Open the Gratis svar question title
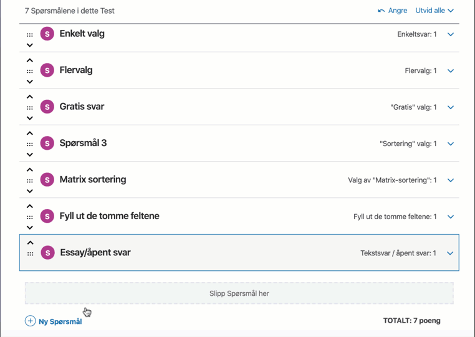The image size is (475, 337). tap(82, 107)
